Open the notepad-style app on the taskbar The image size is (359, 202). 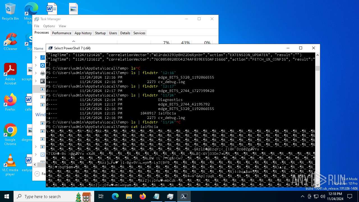pos(157,196)
